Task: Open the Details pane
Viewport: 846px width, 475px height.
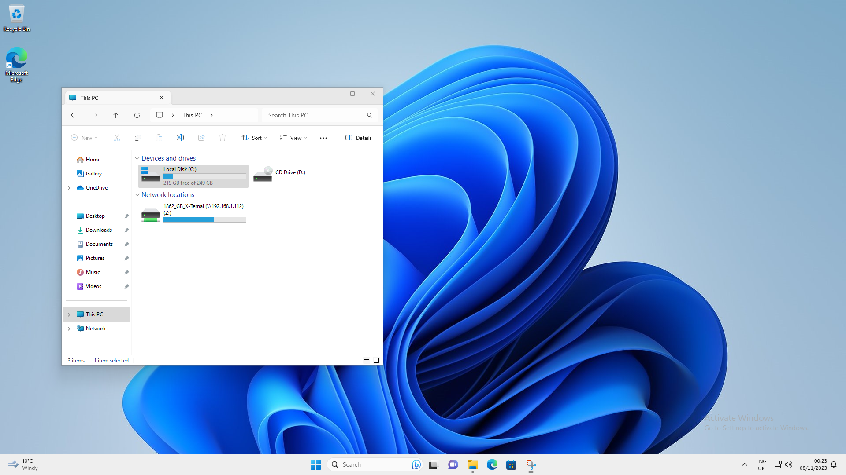Action: tap(358, 138)
